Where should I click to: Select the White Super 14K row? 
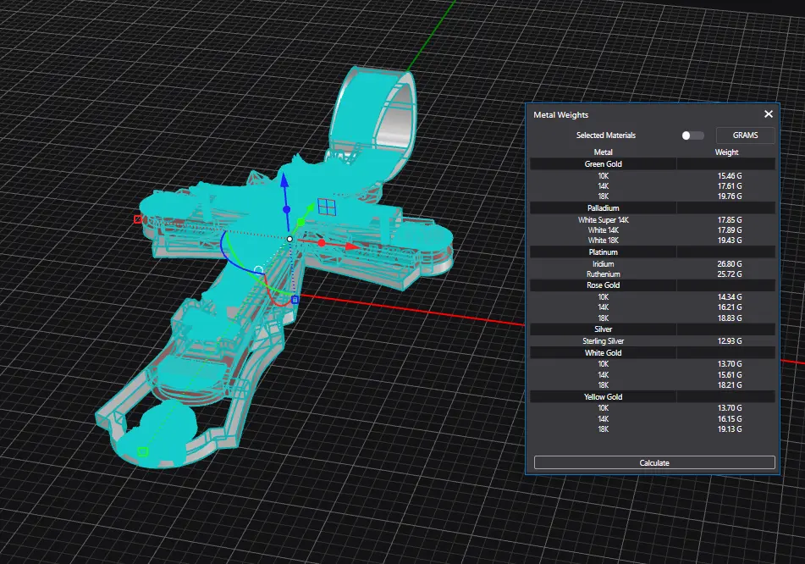coord(653,220)
